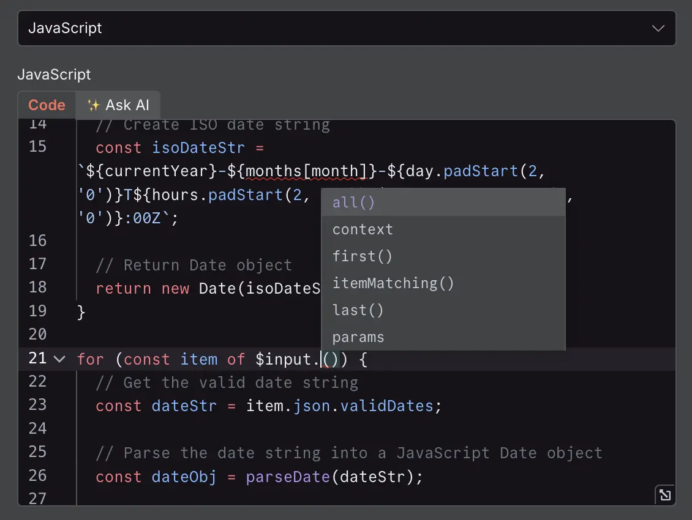The image size is (692, 520).
Task: Choose context autocomplete suggestion
Action: click(x=363, y=229)
